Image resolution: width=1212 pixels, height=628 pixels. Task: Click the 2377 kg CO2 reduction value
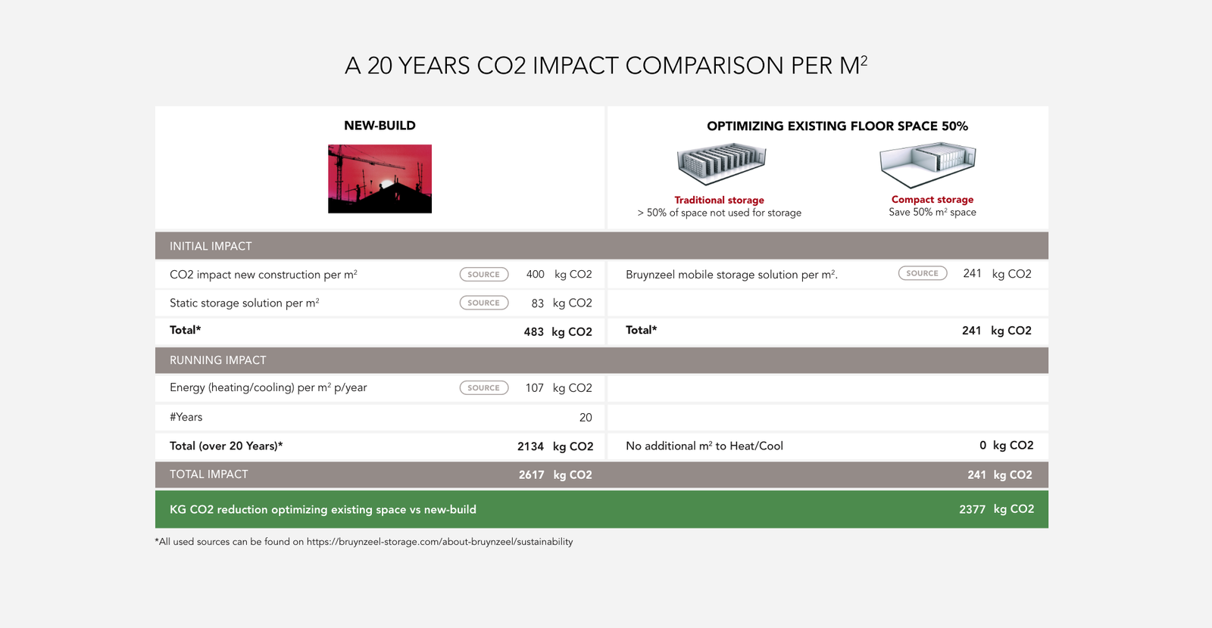point(995,509)
